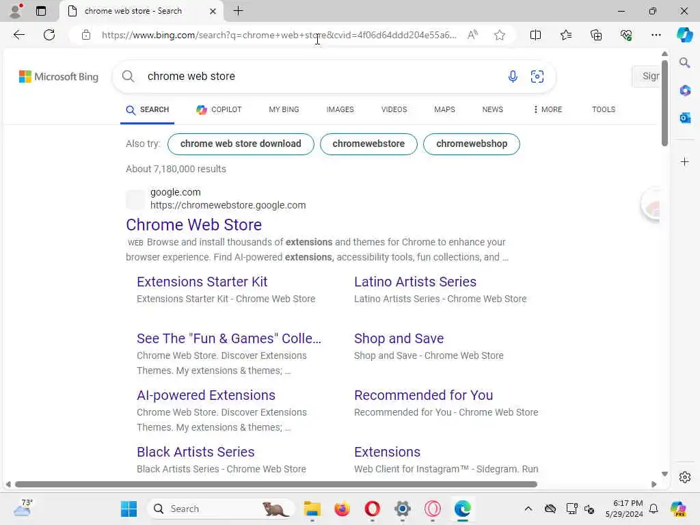Viewport: 700px width, 525px height.
Task: Open the MY BING tab
Action: [x=284, y=110]
